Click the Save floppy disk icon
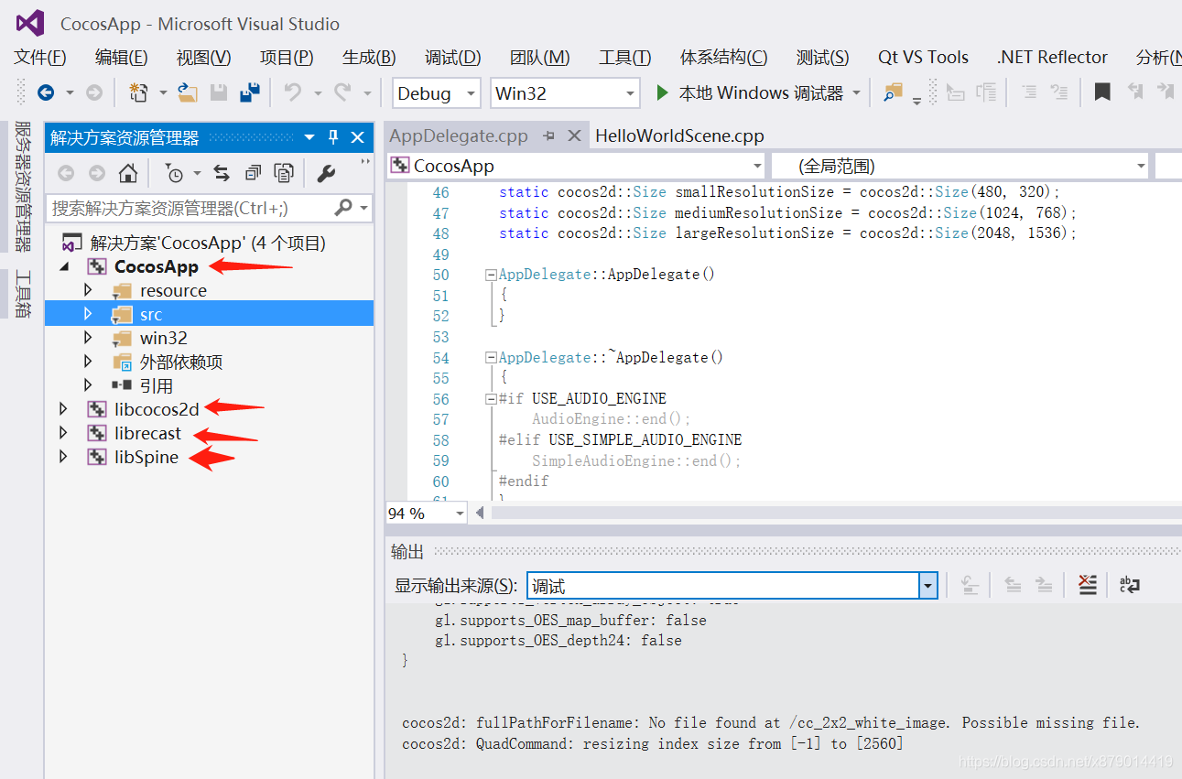Image resolution: width=1182 pixels, height=779 pixels. click(219, 92)
